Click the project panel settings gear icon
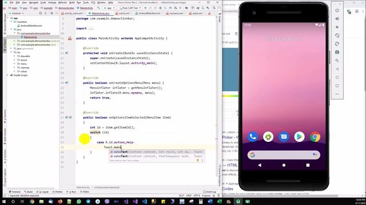This screenshot has height=205, width=366. coord(52,13)
